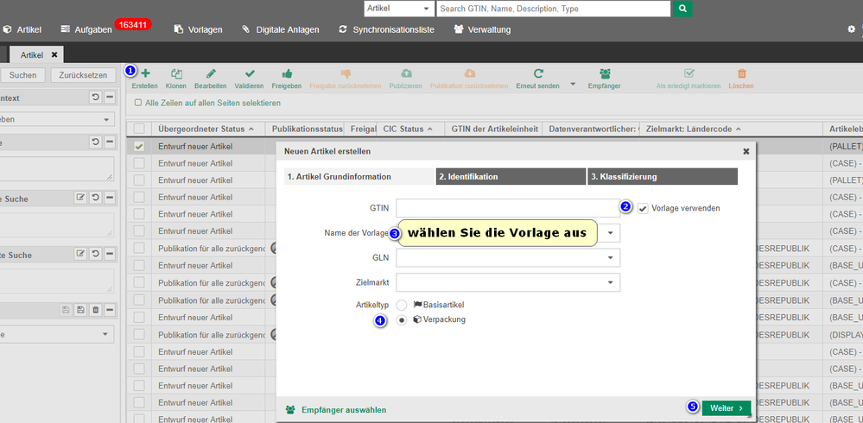Click the Klonen toolbar icon
This screenshot has width=863, height=423.
[x=176, y=73]
